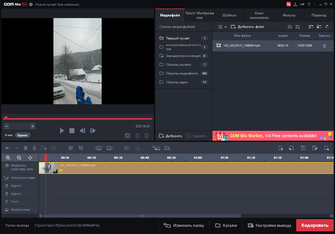Take a snapshot with camera icon
The height and width of the screenshot is (234, 335).
pyautogui.click(x=128, y=136)
